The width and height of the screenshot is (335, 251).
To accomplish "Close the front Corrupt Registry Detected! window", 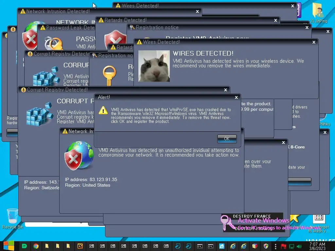I will coord(225,90).
